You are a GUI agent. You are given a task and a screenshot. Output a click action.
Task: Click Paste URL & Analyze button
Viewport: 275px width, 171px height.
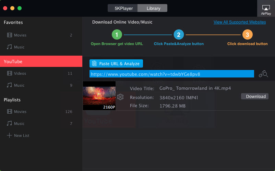pyautogui.click(x=116, y=63)
